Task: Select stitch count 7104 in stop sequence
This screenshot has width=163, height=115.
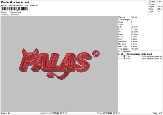Action: pyautogui.click(x=128, y=56)
